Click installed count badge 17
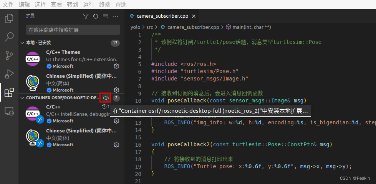 [115, 43]
